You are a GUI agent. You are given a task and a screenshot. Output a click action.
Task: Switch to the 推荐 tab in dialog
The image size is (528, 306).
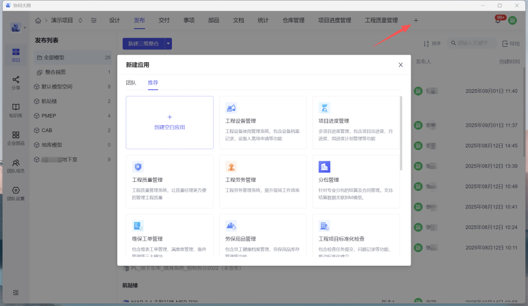pos(153,83)
